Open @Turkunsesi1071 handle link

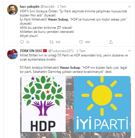pos(61,51)
